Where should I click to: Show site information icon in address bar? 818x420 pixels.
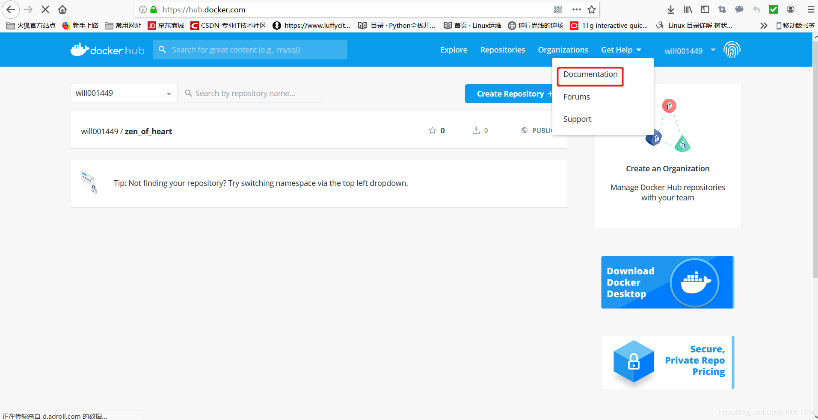(143, 9)
